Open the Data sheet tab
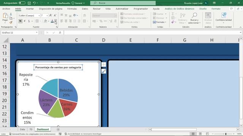Viewport: 243px width, 136px height. [x=22, y=129]
